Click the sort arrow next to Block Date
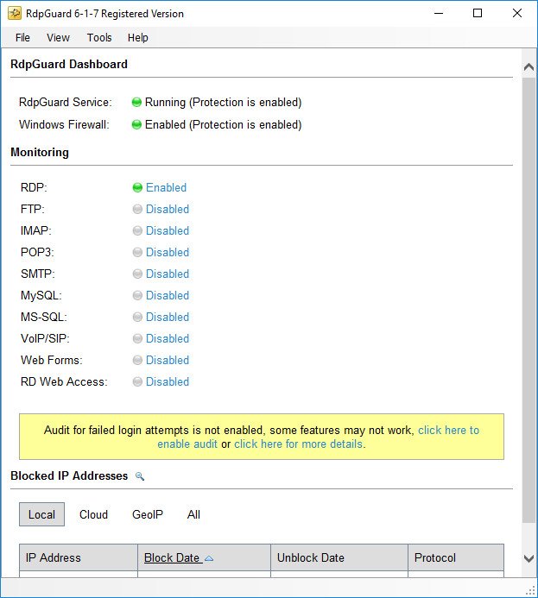This screenshot has height=598, width=538. tap(209, 558)
